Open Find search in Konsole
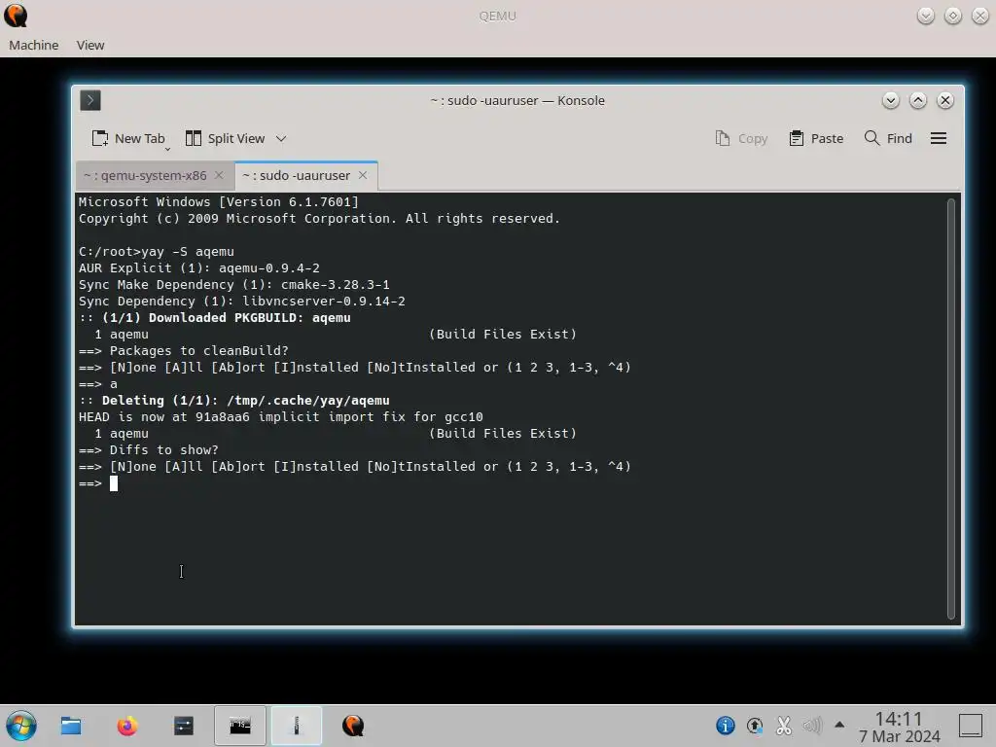996x747 pixels. pyautogui.click(x=888, y=138)
